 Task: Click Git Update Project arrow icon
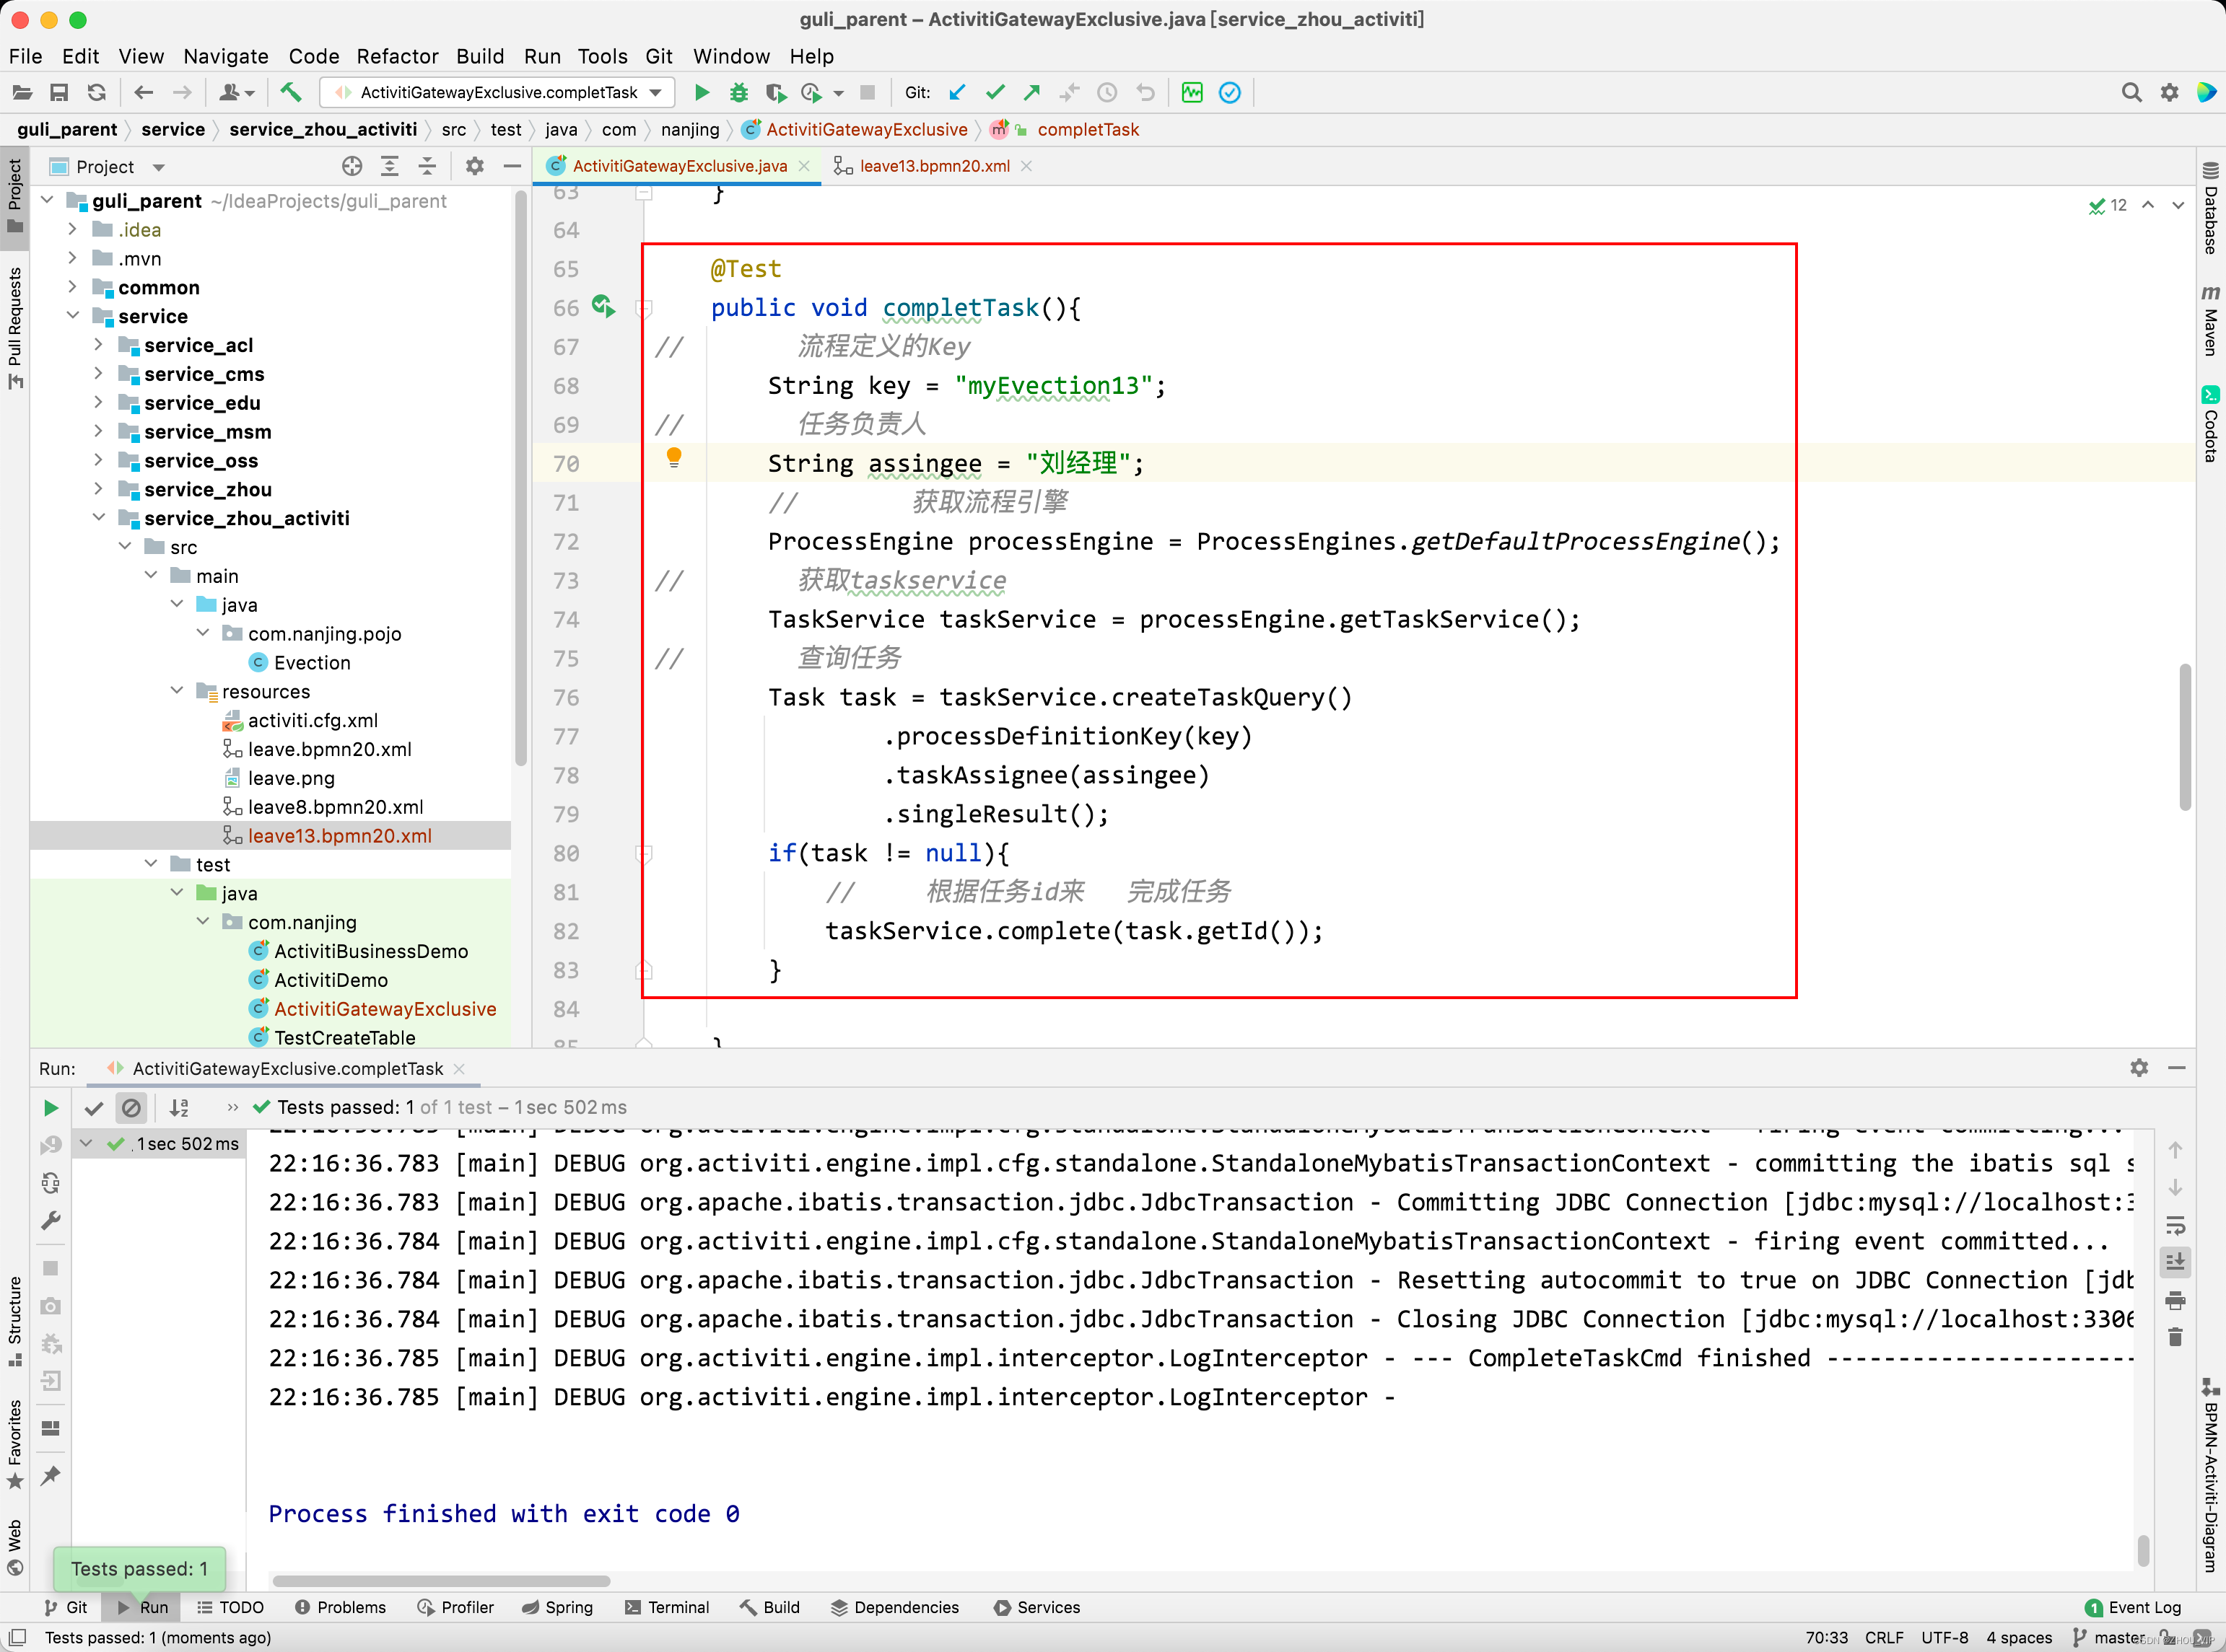(x=956, y=93)
